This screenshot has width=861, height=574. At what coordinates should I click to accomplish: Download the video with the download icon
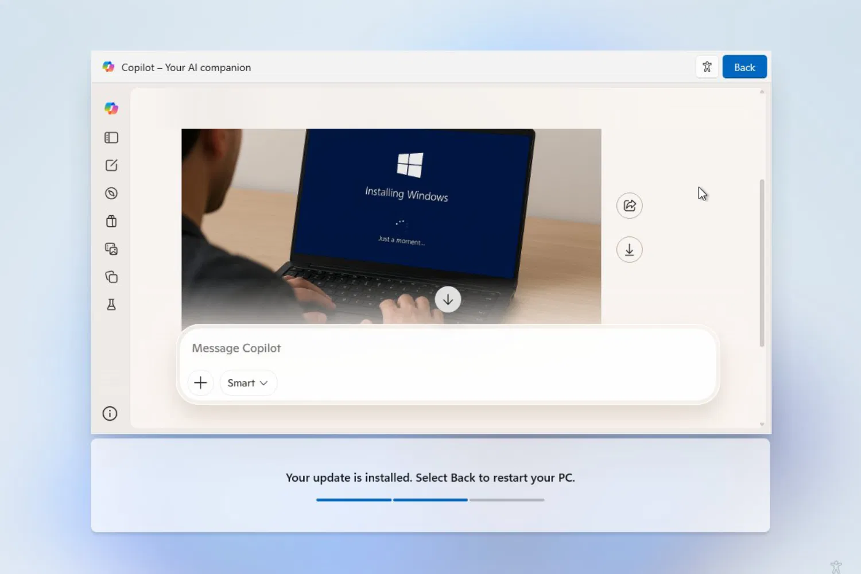[629, 250]
